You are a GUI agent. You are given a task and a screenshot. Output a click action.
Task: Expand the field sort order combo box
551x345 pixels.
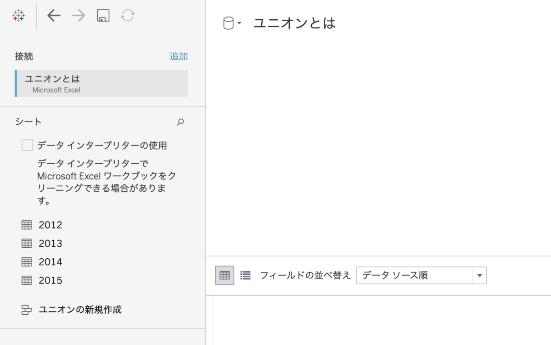click(x=479, y=275)
